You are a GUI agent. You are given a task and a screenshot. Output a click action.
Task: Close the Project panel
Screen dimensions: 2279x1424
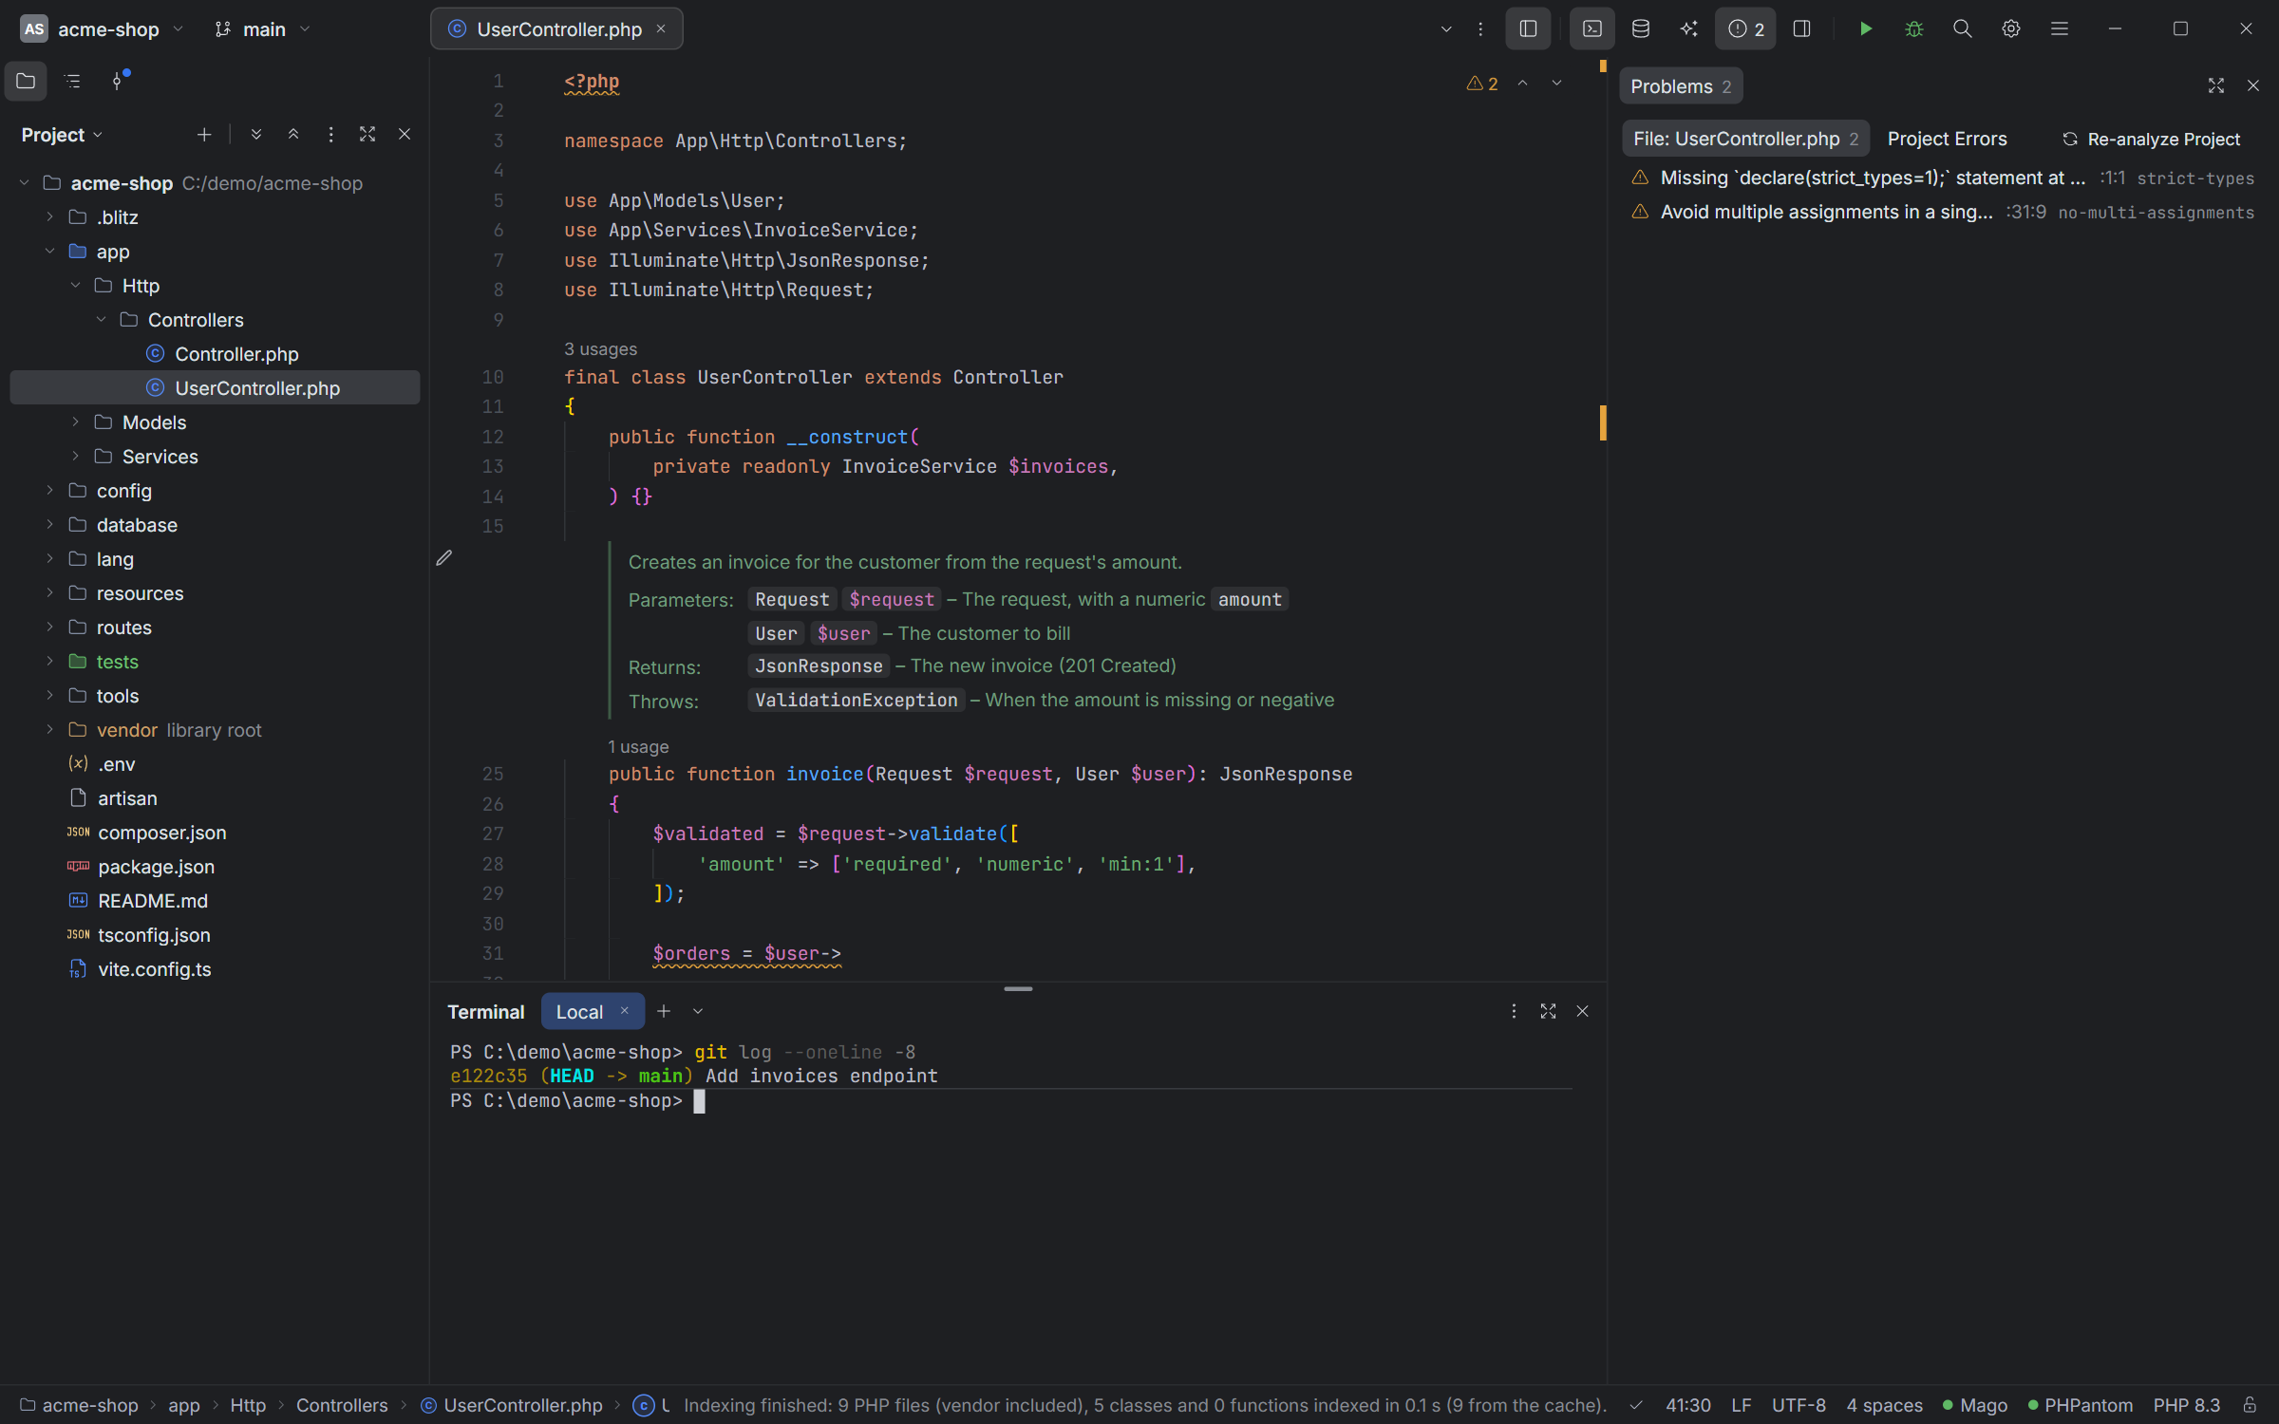[405, 135]
